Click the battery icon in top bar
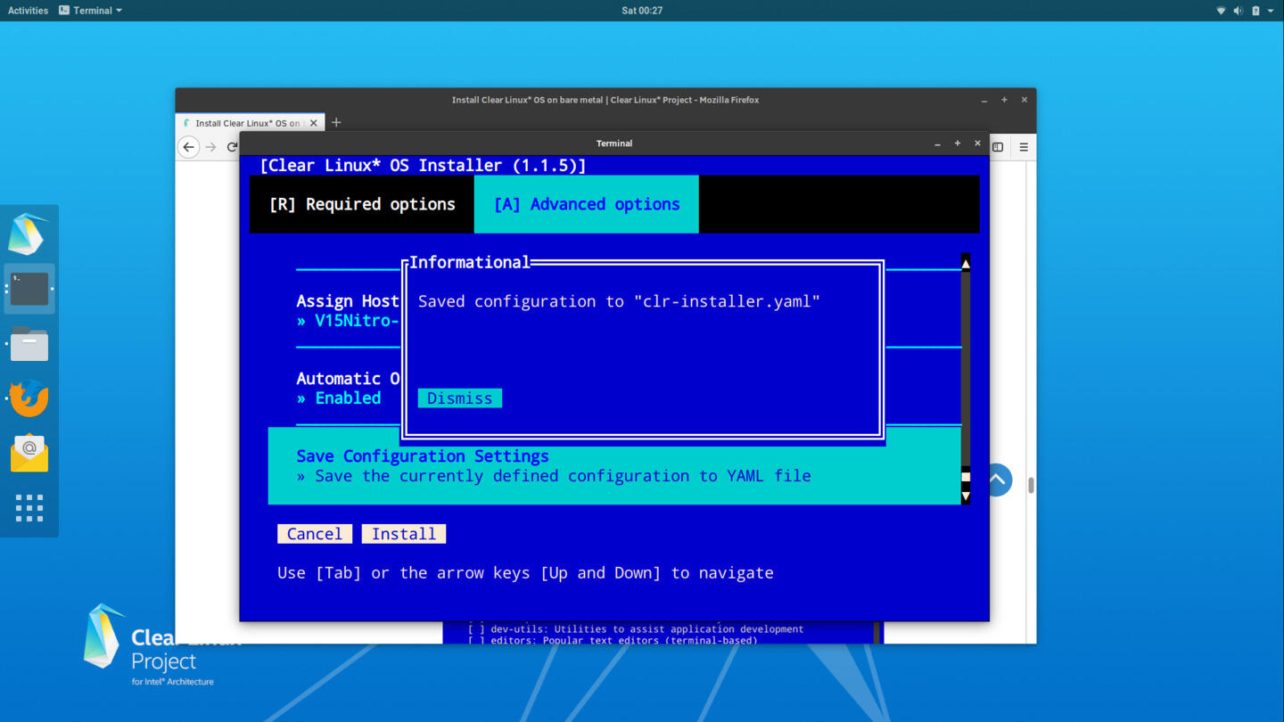The image size is (1284, 722). click(x=1255, y=11)
